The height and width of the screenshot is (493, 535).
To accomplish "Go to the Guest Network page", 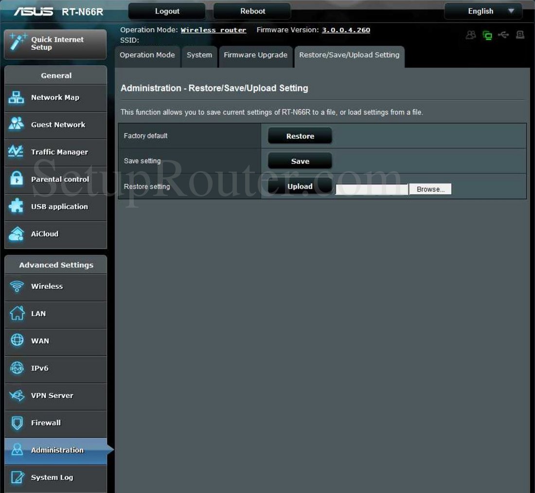I will pos(55,125).
